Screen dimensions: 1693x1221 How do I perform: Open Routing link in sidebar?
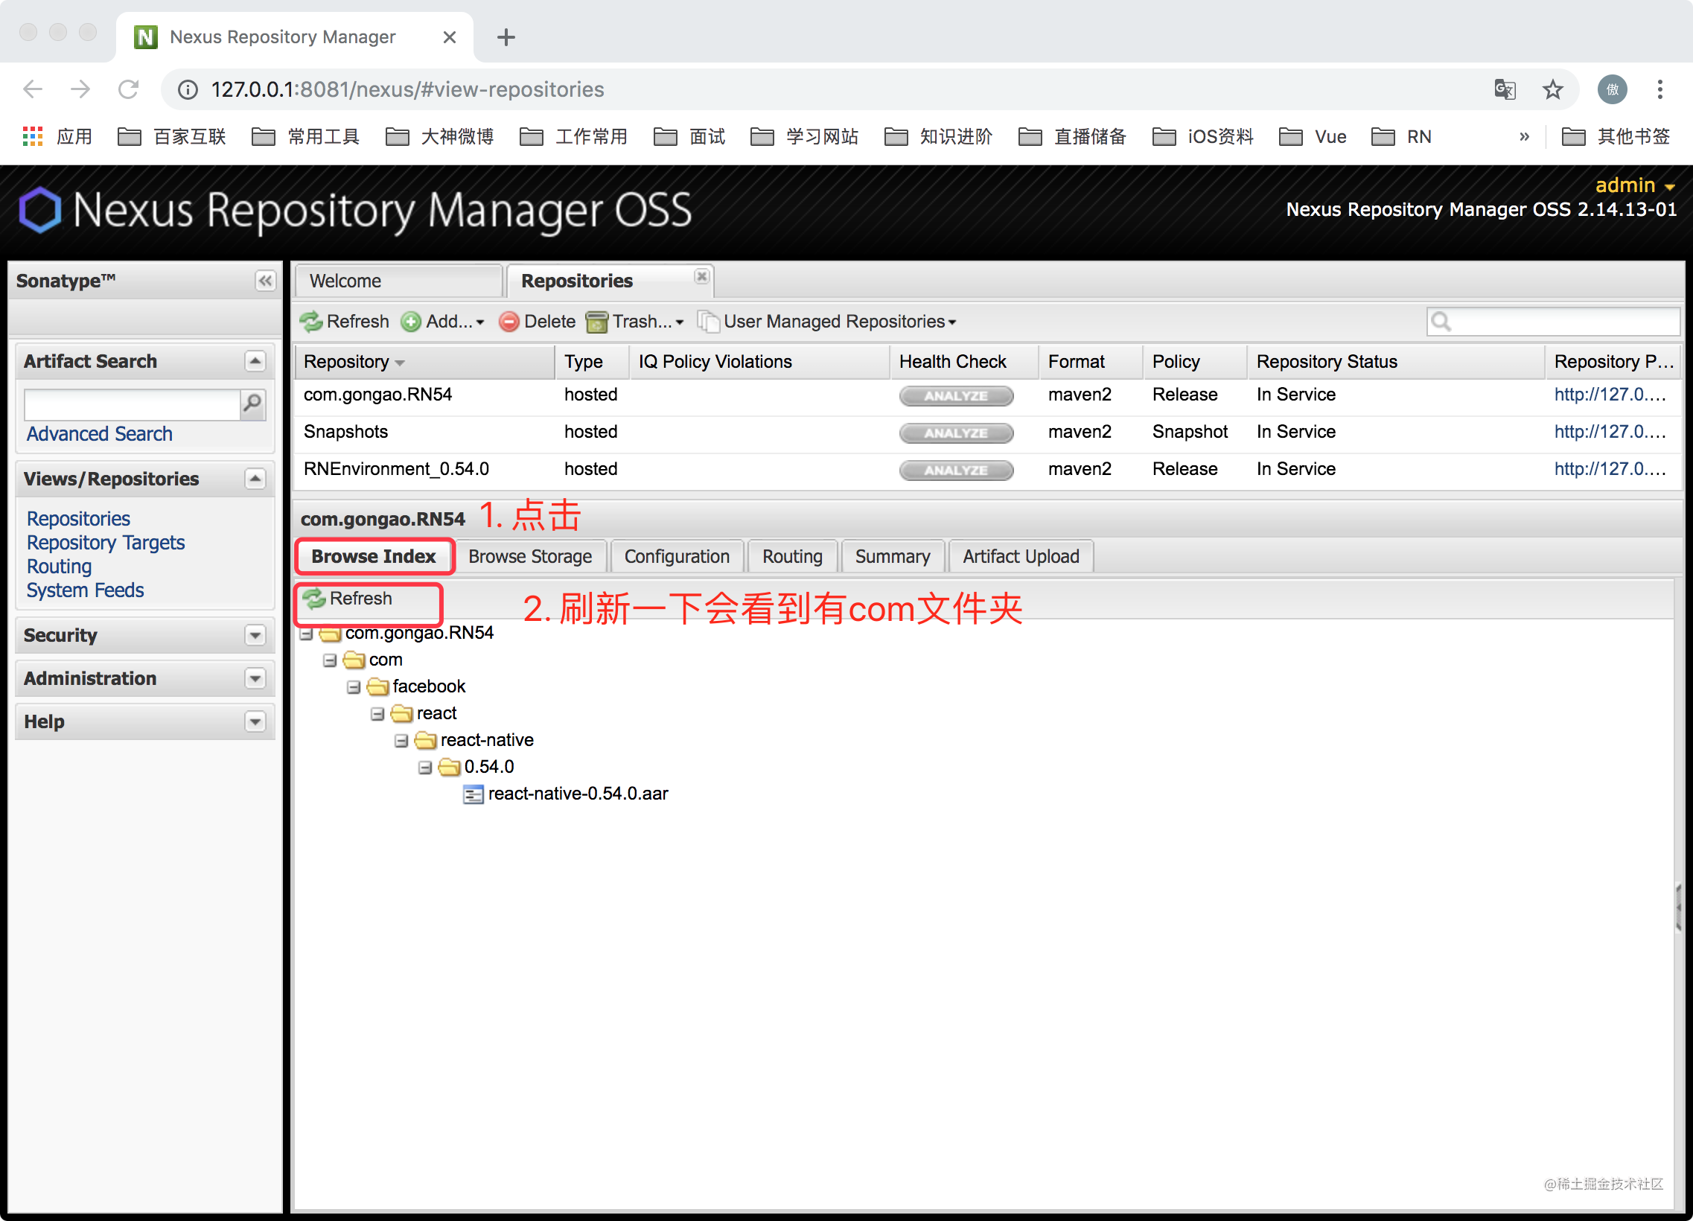pos(59,567)
